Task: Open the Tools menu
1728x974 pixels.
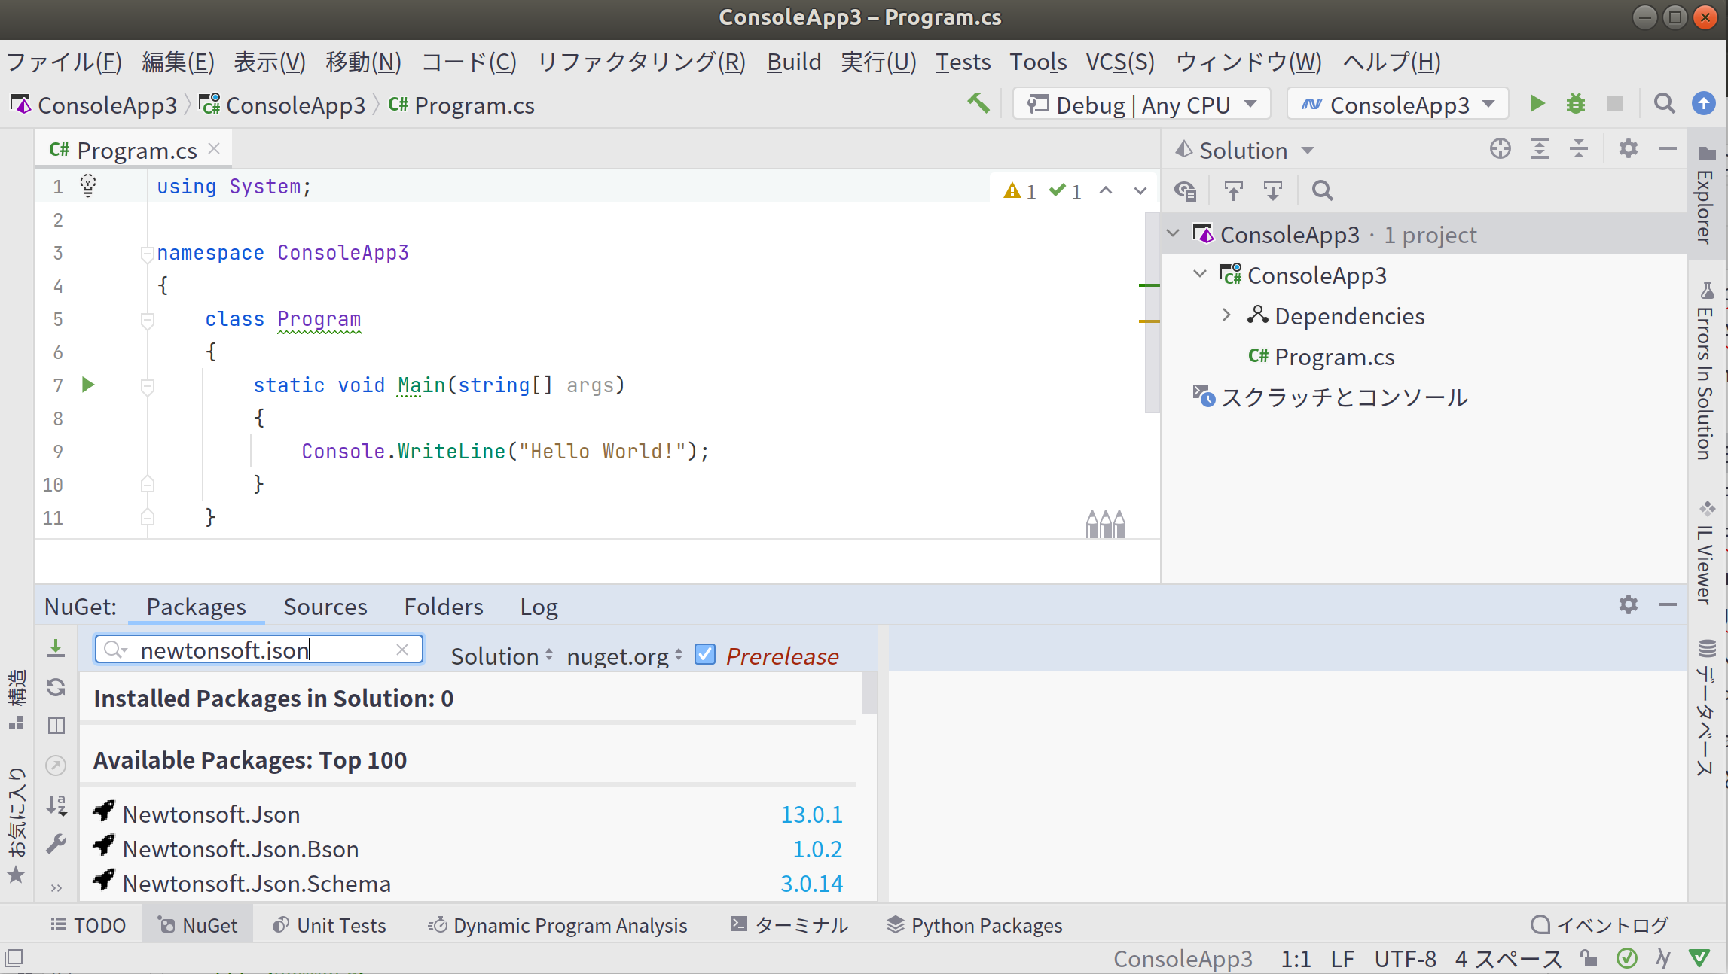Action: (1038, 62)
